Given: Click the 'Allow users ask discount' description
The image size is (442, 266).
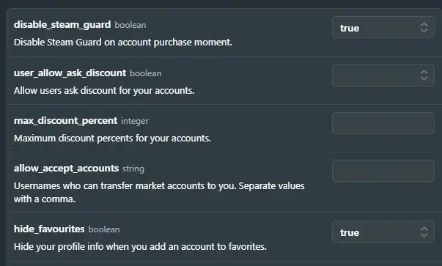Looking at the screenshot, I should coord(104,91).
